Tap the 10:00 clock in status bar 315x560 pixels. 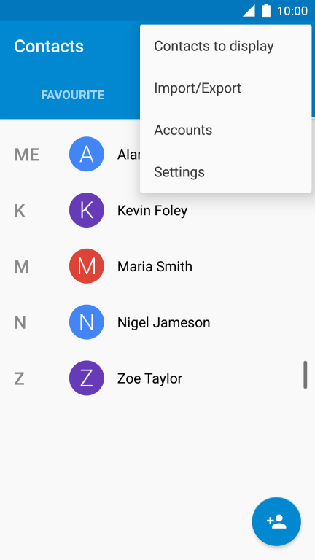click(x=292, y=11)
